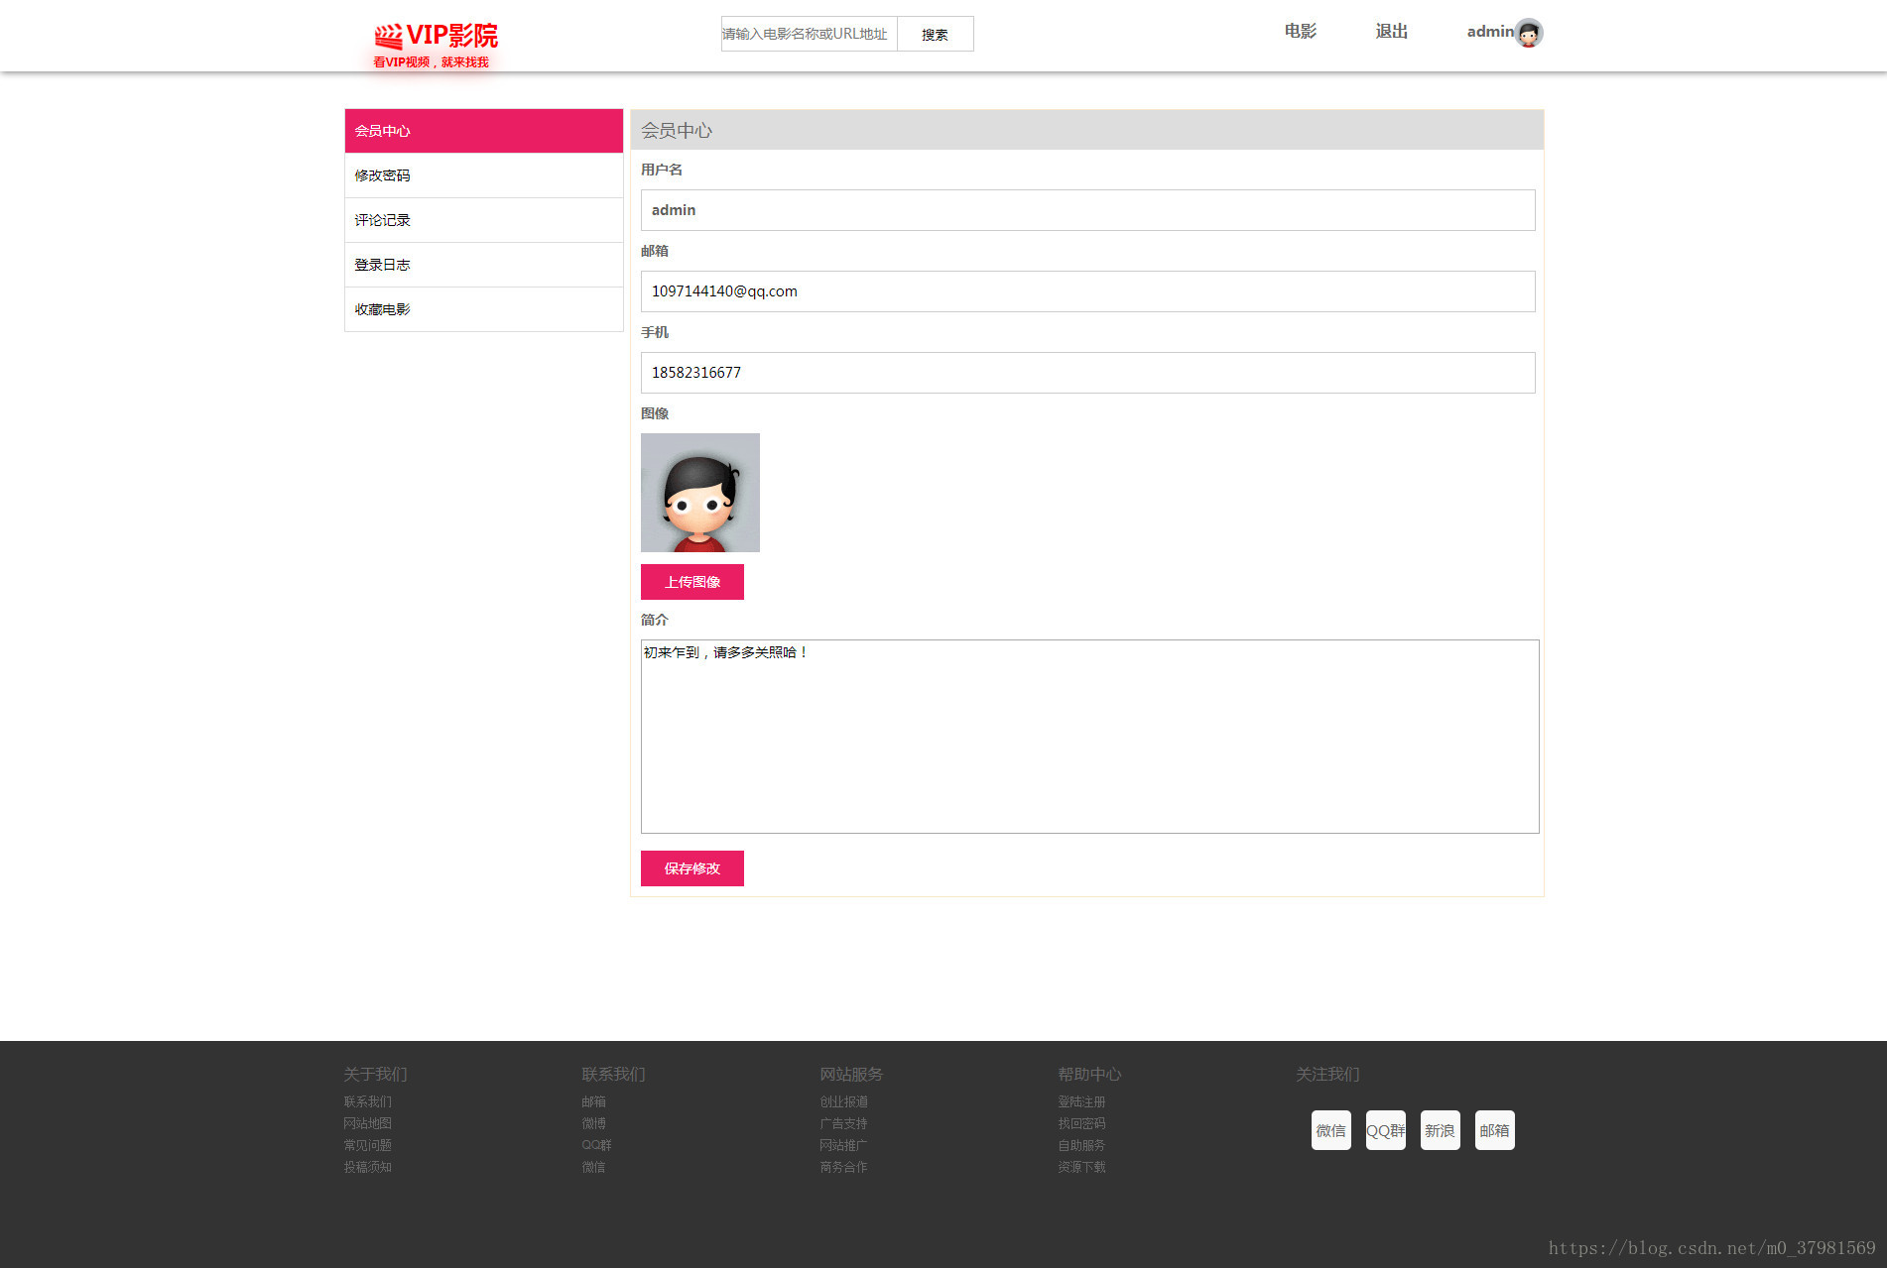The height and width of the screenshot is (1268, 1887).
Task: Open footer link 自助服务
Action: coord(1081,1145)
